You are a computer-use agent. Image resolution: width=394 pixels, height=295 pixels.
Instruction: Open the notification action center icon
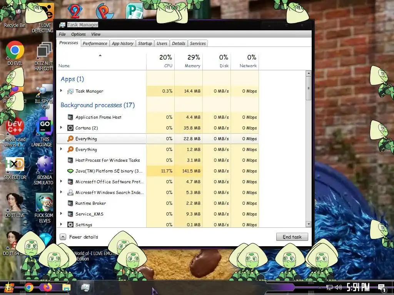382,288
